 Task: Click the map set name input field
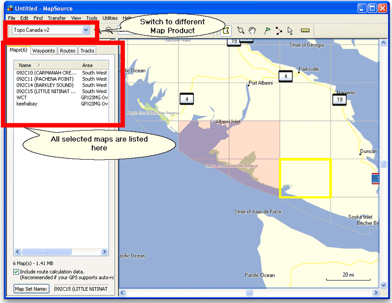[x=81, y=289]
